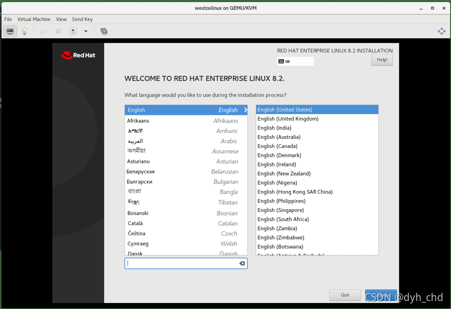This screenshot has width=451, height=309.
Task: Switch to fullscreen view icon
Action: [441, 31]
